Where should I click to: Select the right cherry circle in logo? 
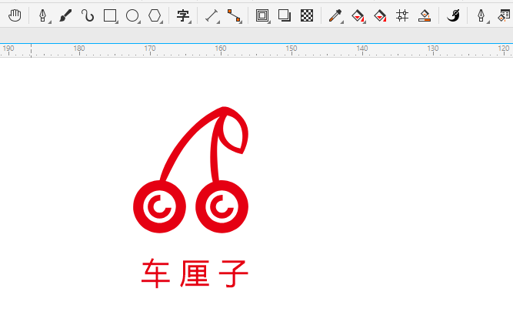point(222,206)
